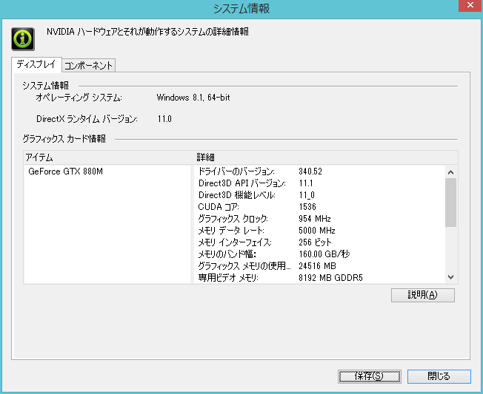
Task: Click the 256 ビット value
Action: (315, 242)
